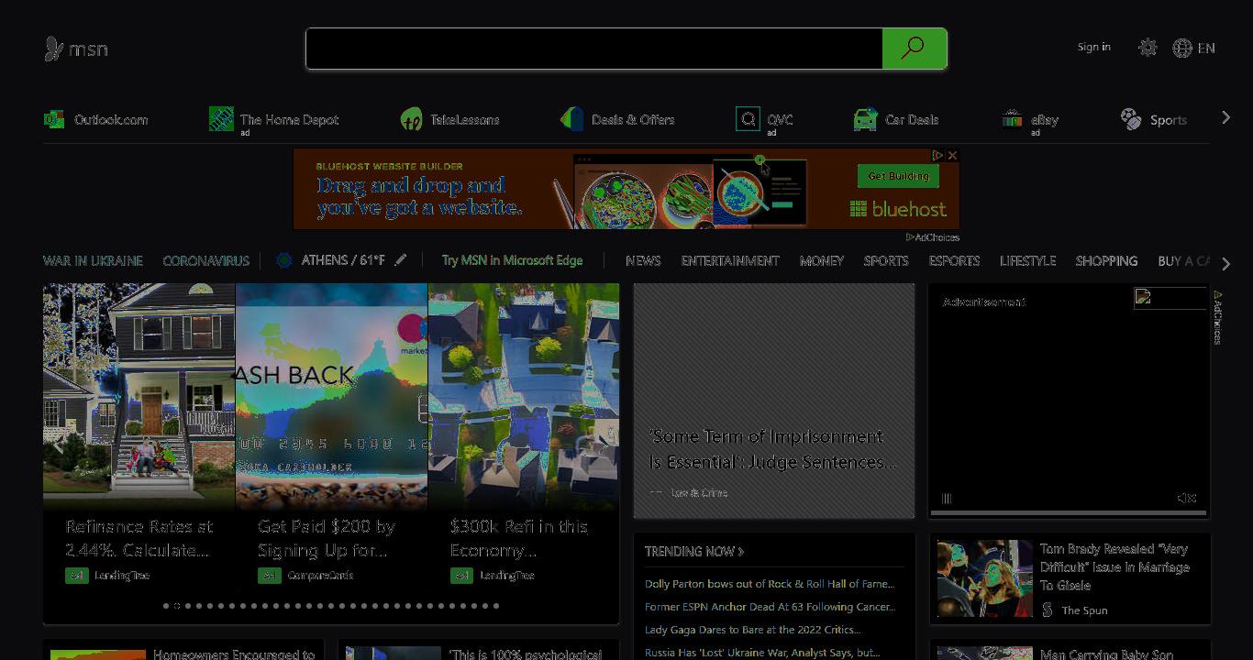This screenshot has width=1253, height=660.
Task: Open Lady Gaga Critics headline
Action: (x=752, y=630)
